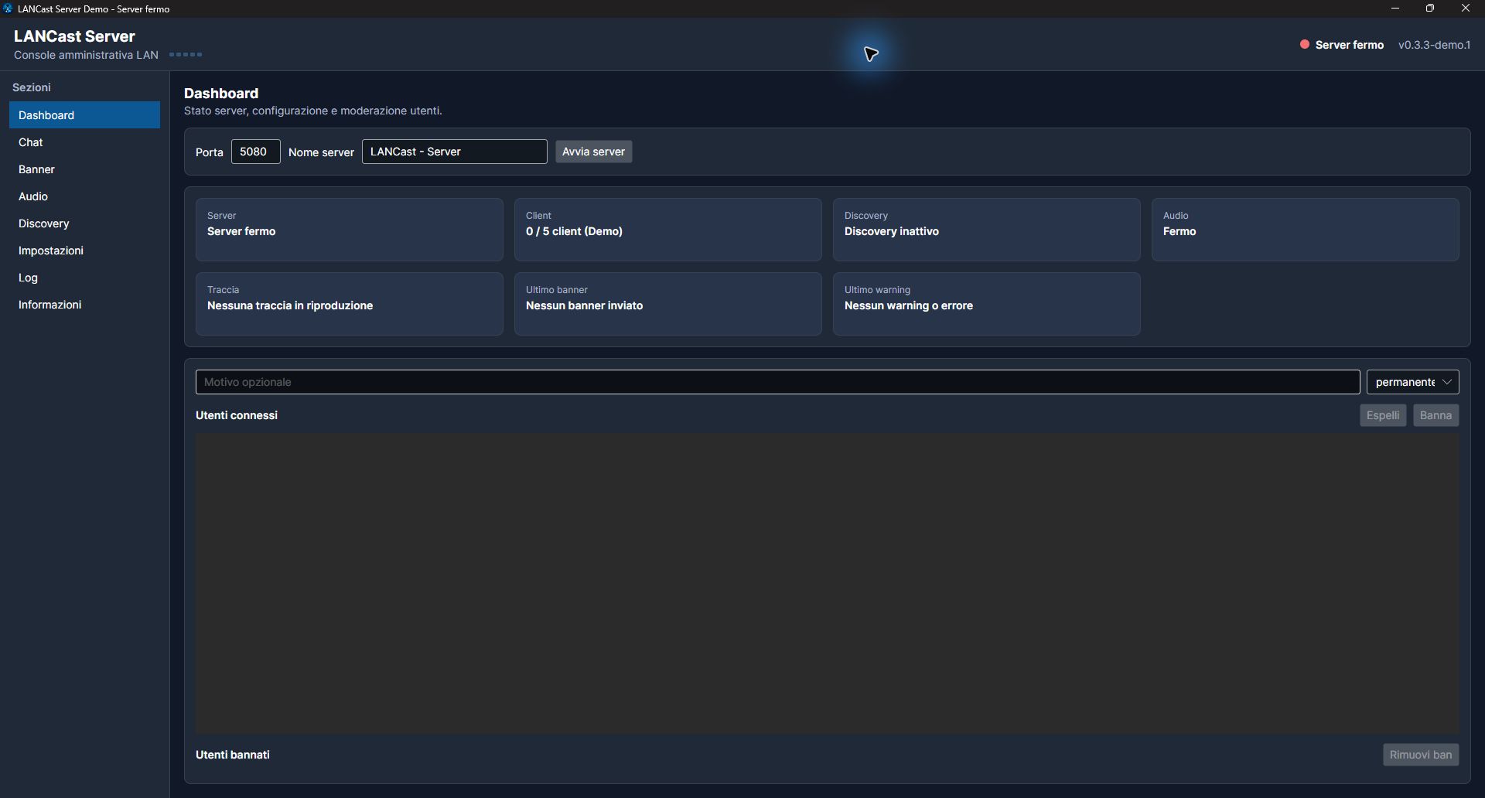Restore down the LANCast Server window
The image size is (1485, 798).
[x=1430, y=9]
